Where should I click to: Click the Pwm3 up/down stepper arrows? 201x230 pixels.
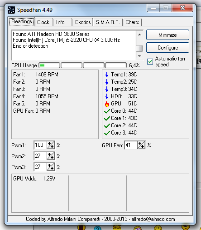[x=51, y=167]
